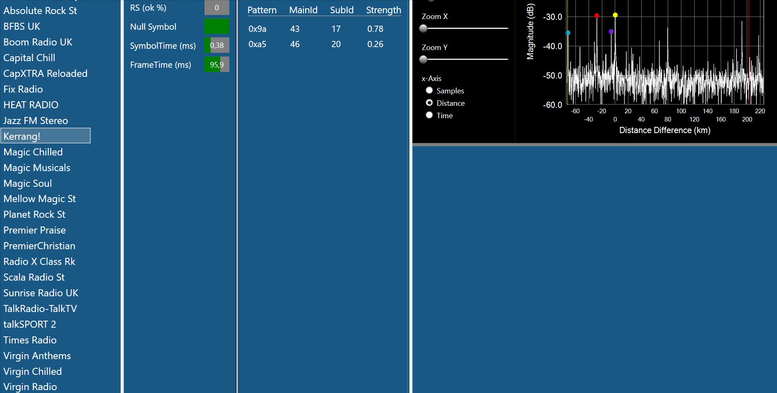The image size is (777, 393).
Task: Open the talkSPORT 2 station
Action: click(30, 324)
